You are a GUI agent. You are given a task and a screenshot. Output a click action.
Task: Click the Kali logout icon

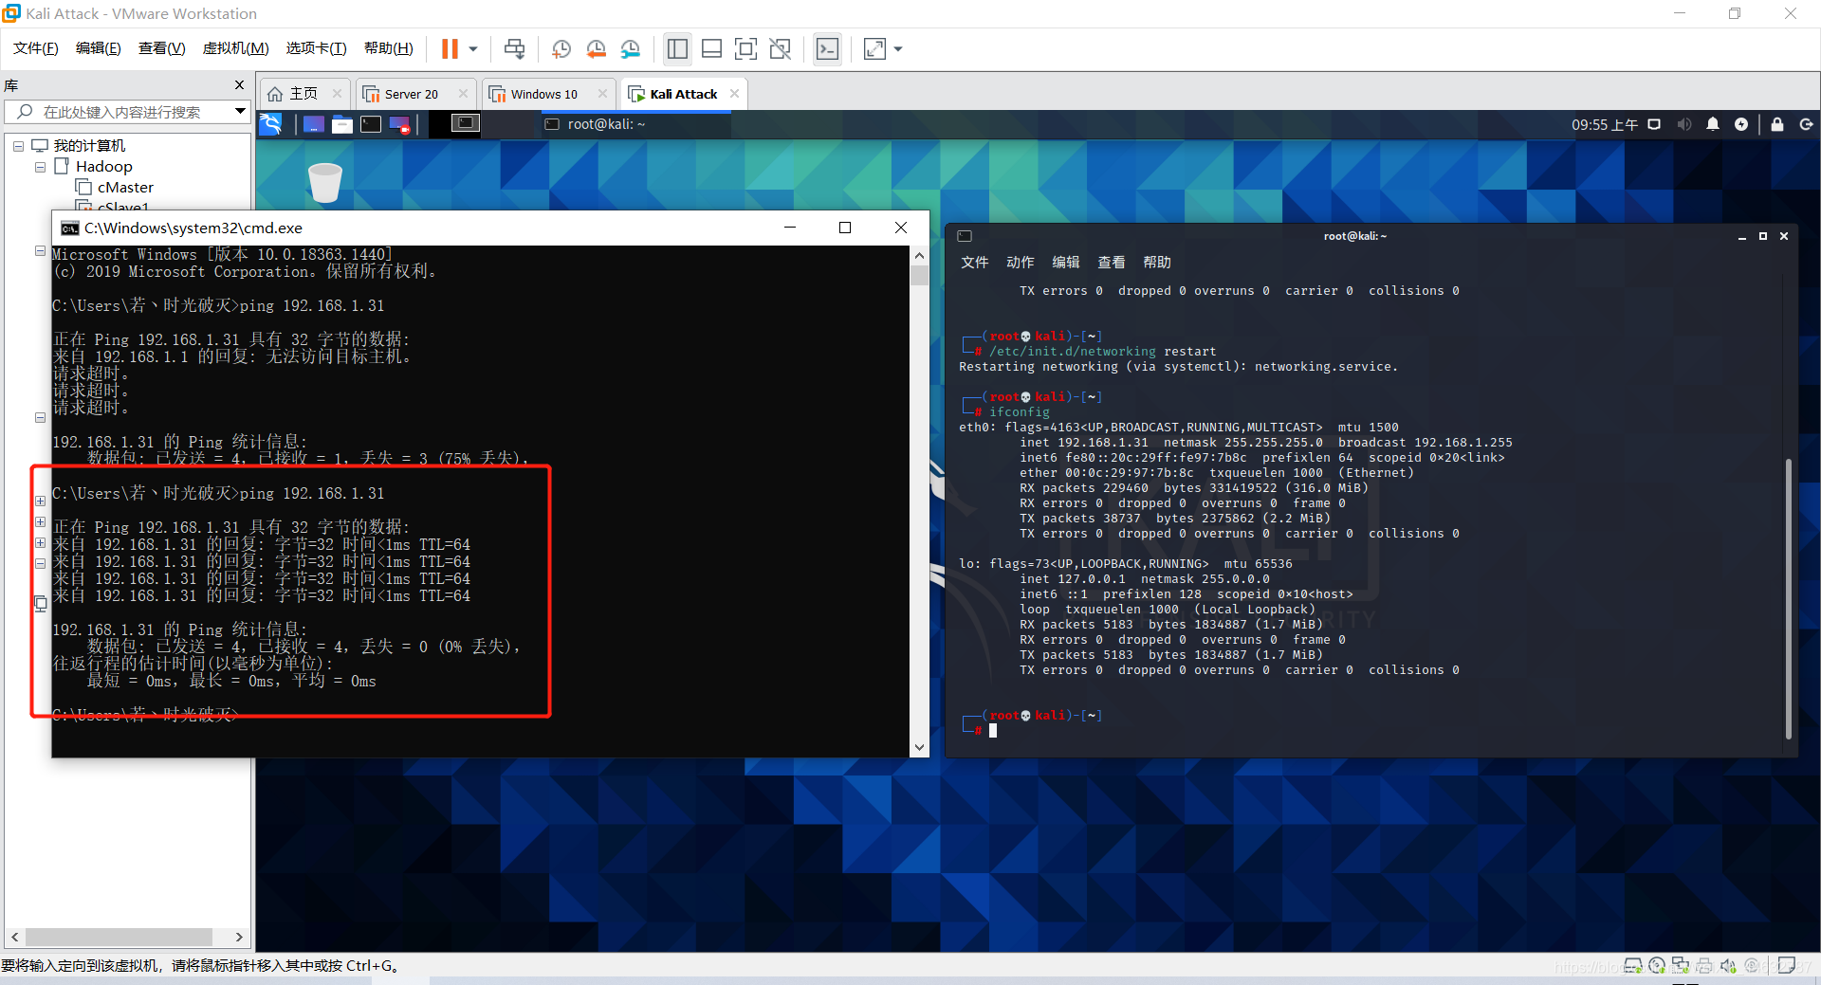(1806, 124)
